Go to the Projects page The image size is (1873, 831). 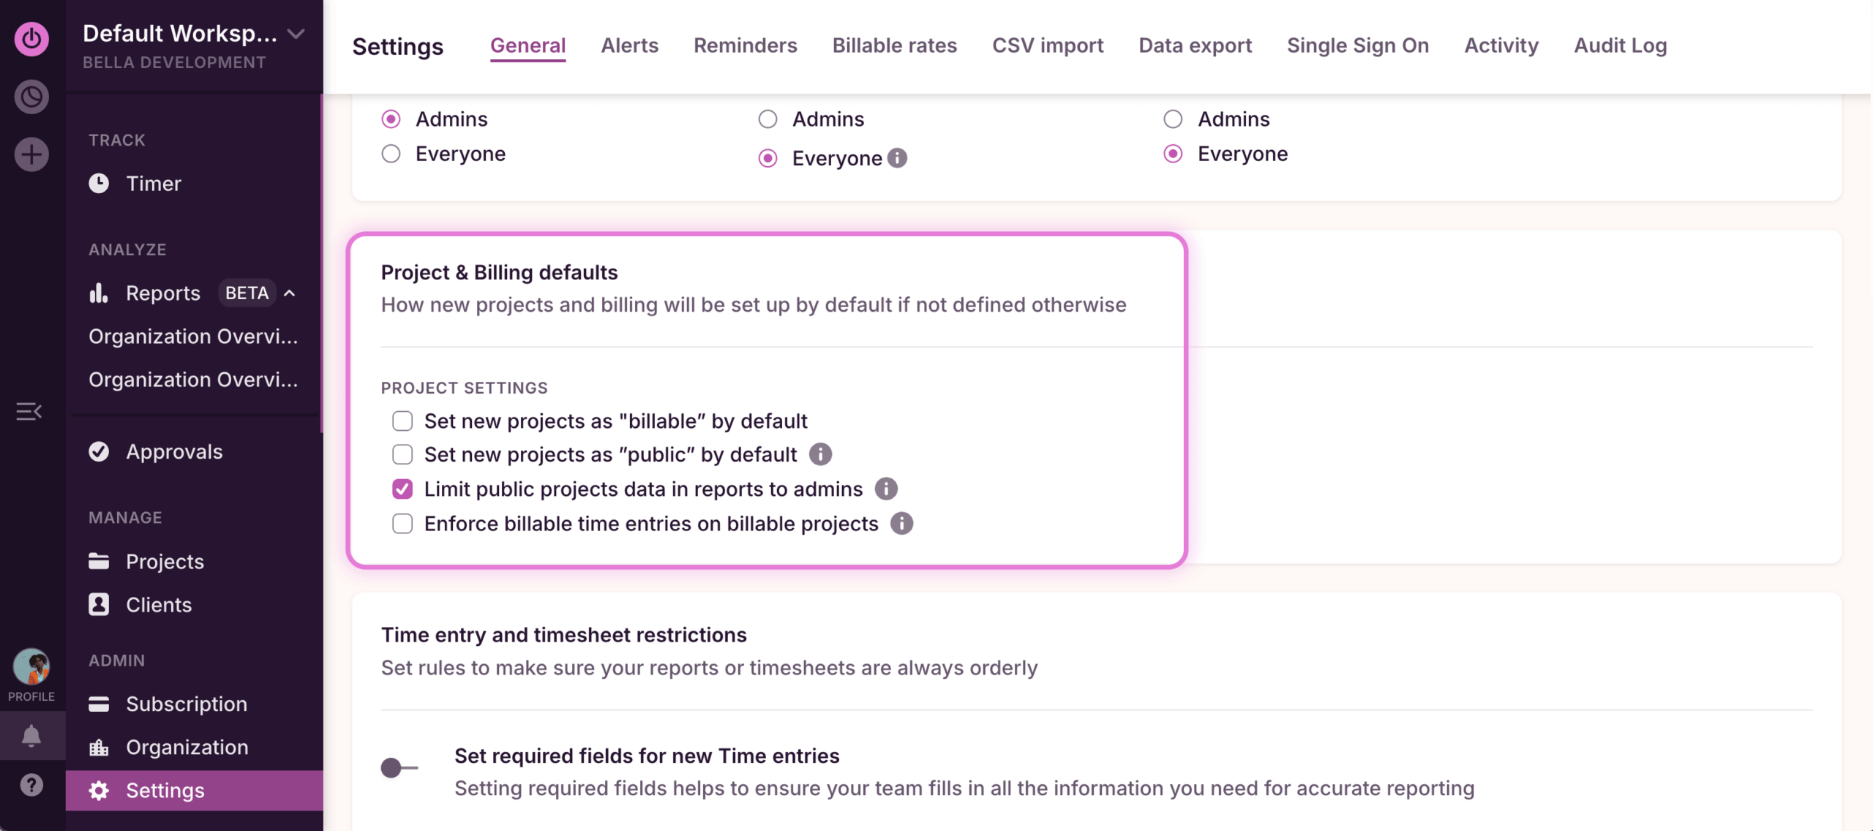pyautogui.click(x=165, y=561)
